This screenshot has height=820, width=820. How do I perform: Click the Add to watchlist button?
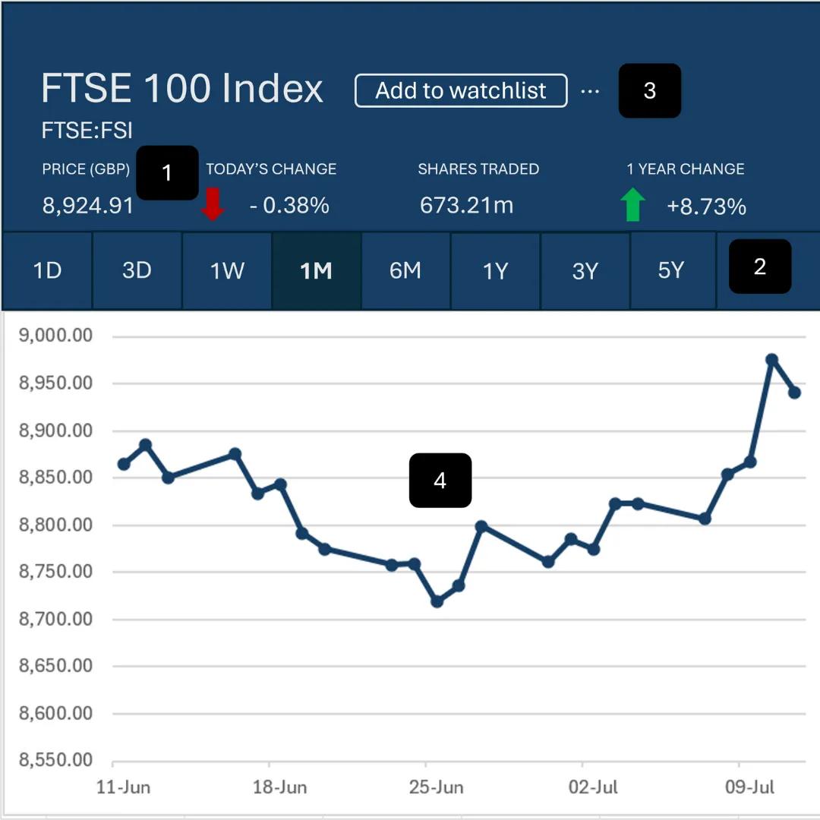[x=461, y=90]
